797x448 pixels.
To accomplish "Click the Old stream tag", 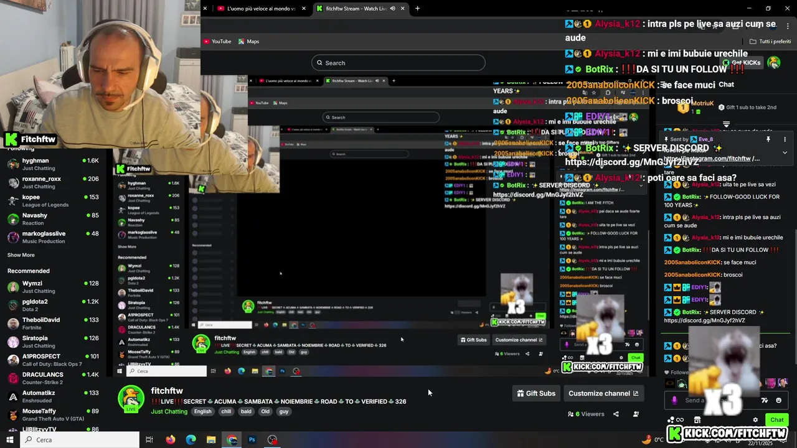I will pyautogui.click(x=265, y=411).
